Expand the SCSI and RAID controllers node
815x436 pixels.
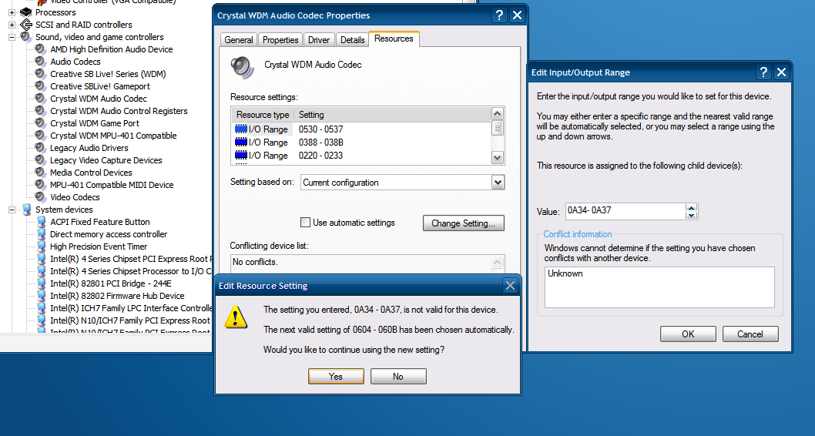click(12, 25)
